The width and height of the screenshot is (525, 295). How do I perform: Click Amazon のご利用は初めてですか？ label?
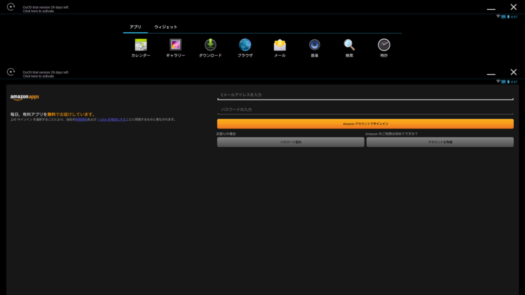(391, 134)
